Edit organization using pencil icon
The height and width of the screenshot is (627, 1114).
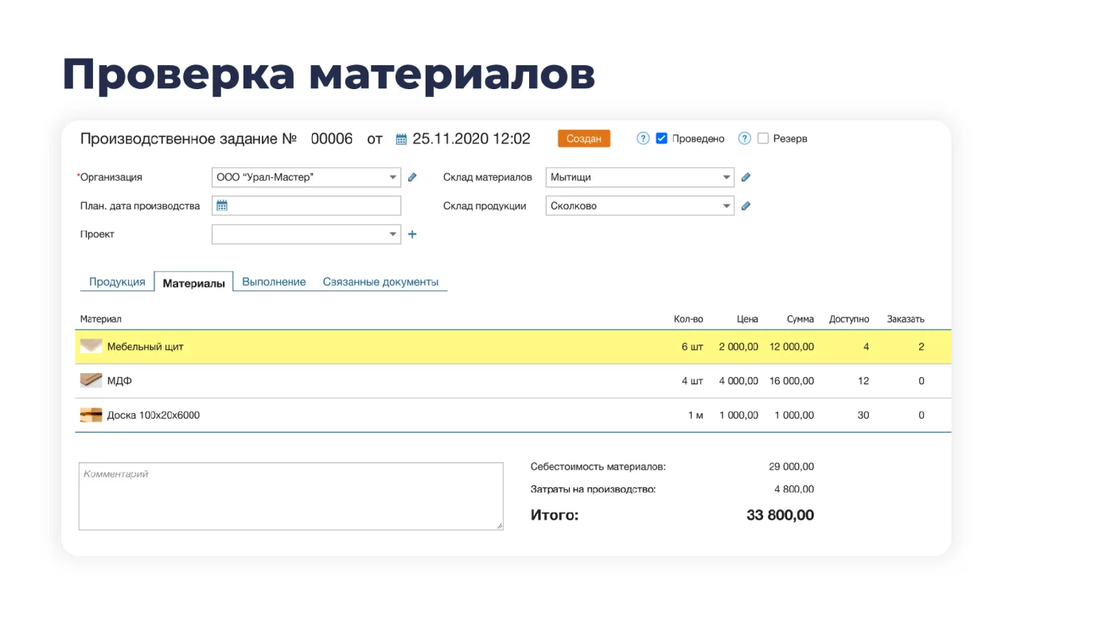(x=412, y=177)
